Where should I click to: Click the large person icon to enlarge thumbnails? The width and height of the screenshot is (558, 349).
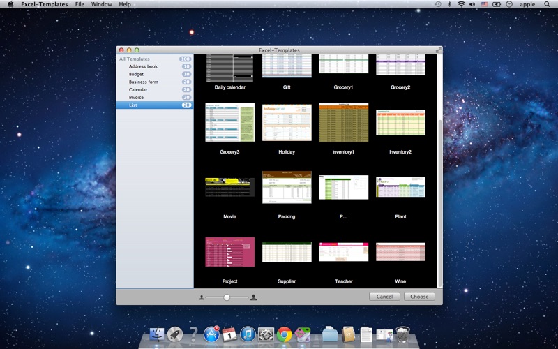click(253, 297)
